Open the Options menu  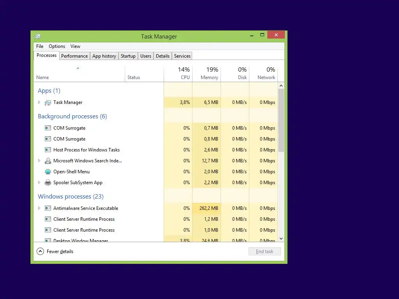click(x=57, y=46)
